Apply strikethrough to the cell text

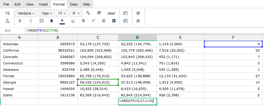[x=83, y=21]
